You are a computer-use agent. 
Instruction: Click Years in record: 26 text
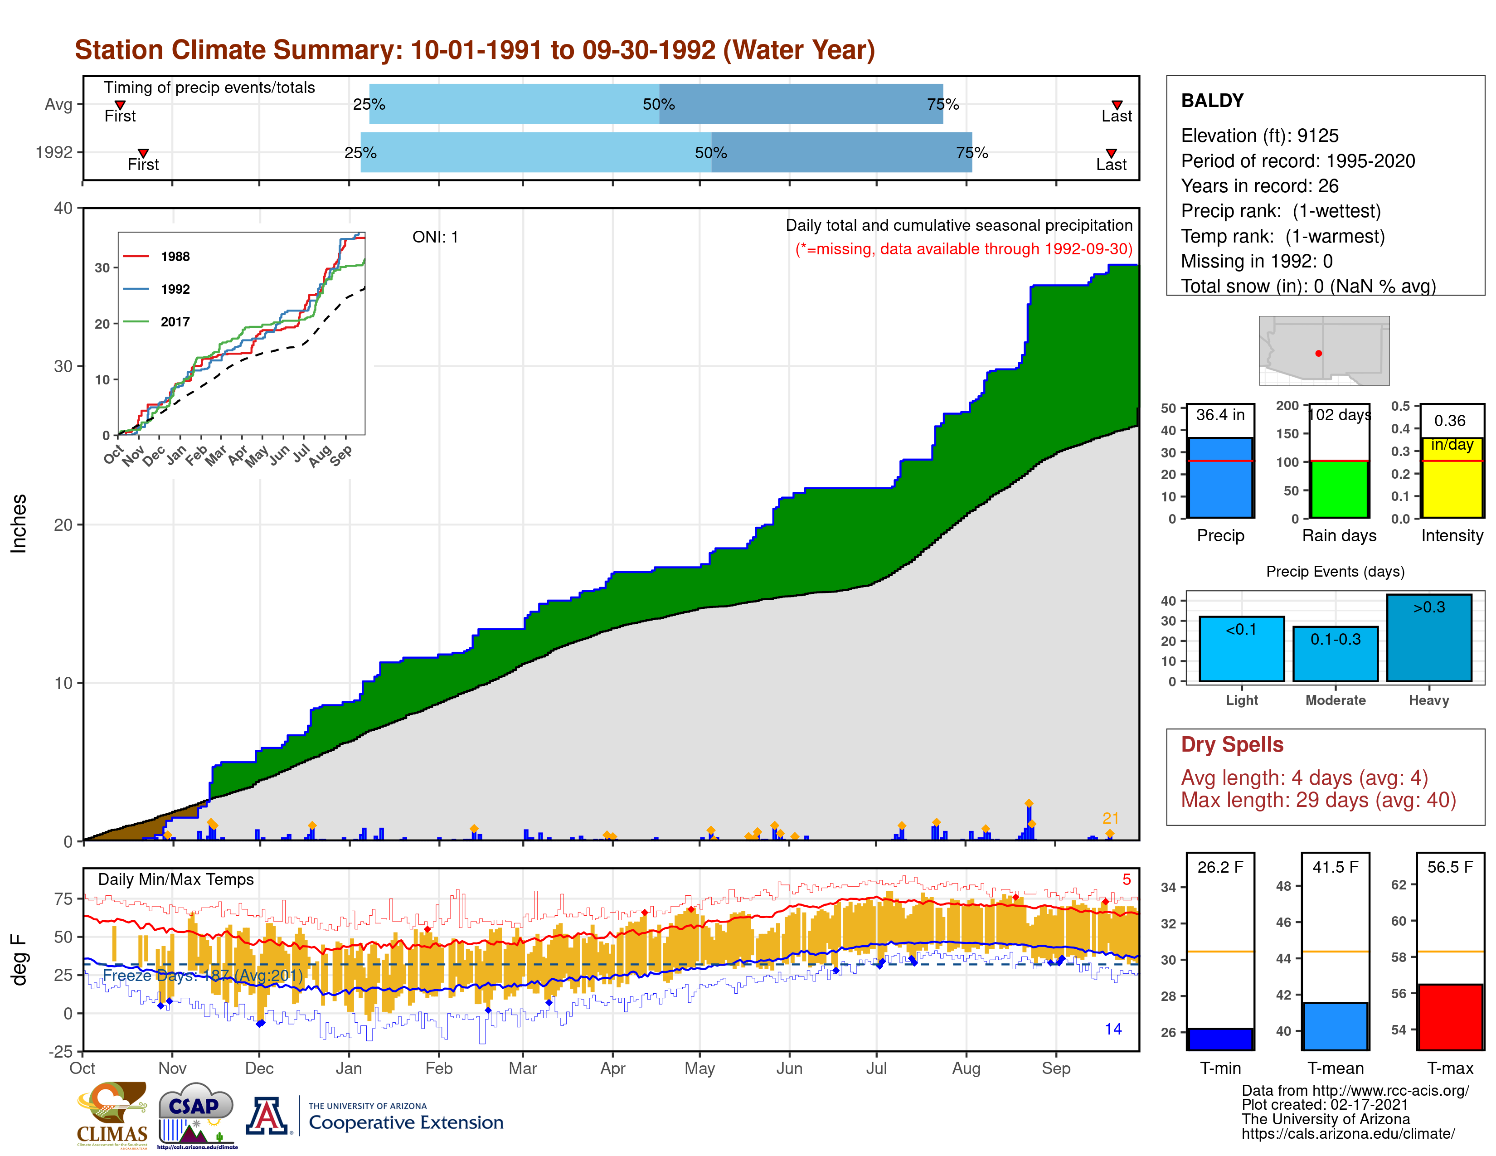point(1260,185)
